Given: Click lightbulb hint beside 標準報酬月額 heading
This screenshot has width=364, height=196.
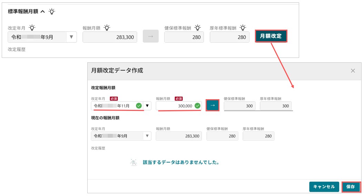Looking at the screenshot, I should (52, 11).
